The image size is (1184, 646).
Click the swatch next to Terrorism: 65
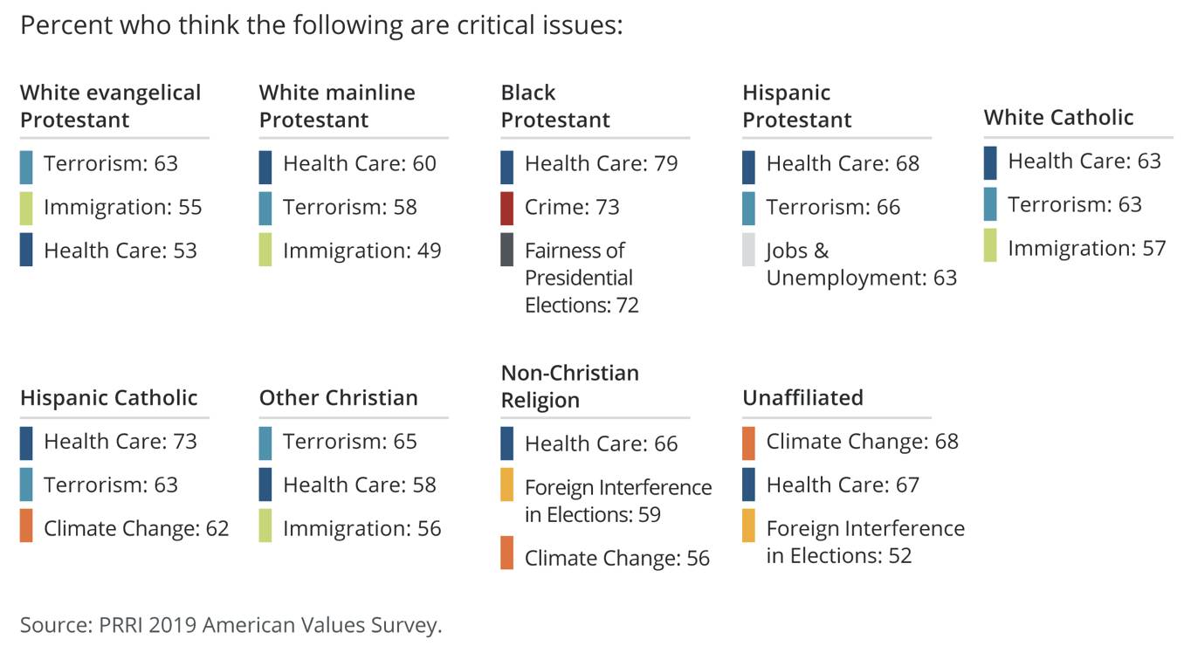click(265, 443)
